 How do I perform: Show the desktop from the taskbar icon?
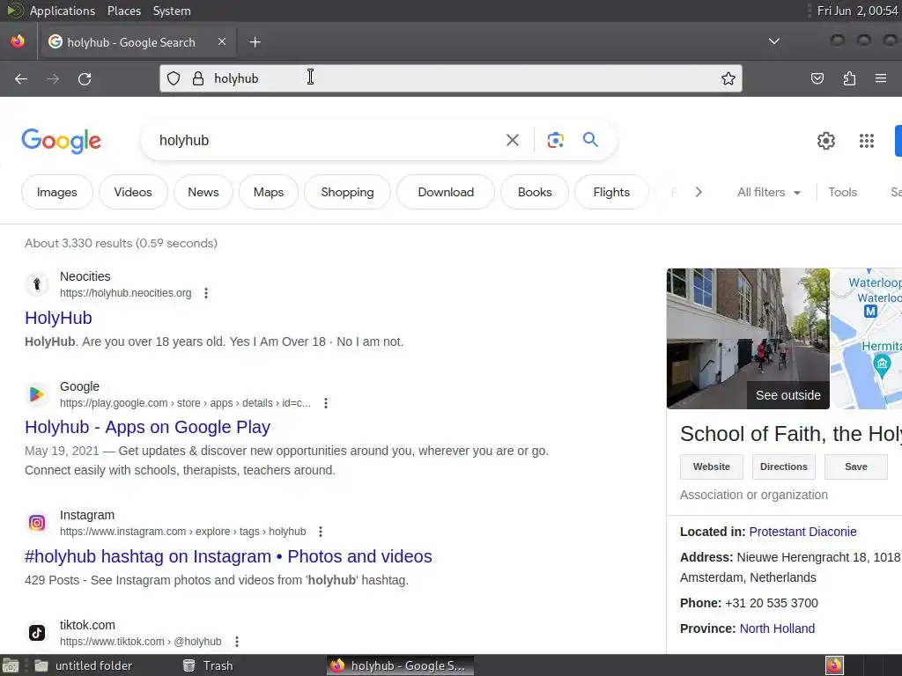tap(11, 665)
